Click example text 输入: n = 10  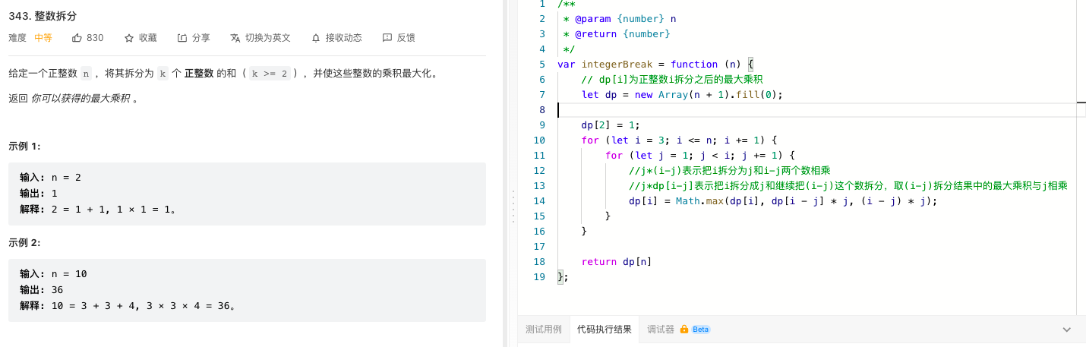(x=53, y=274)
